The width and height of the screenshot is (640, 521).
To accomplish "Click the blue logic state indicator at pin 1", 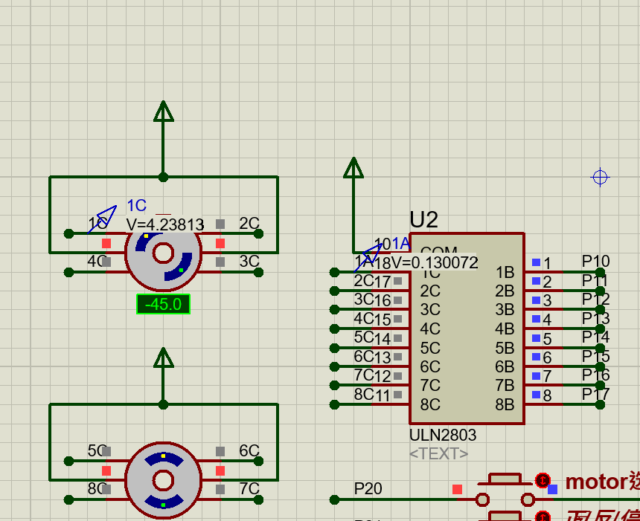I will 537,262.
